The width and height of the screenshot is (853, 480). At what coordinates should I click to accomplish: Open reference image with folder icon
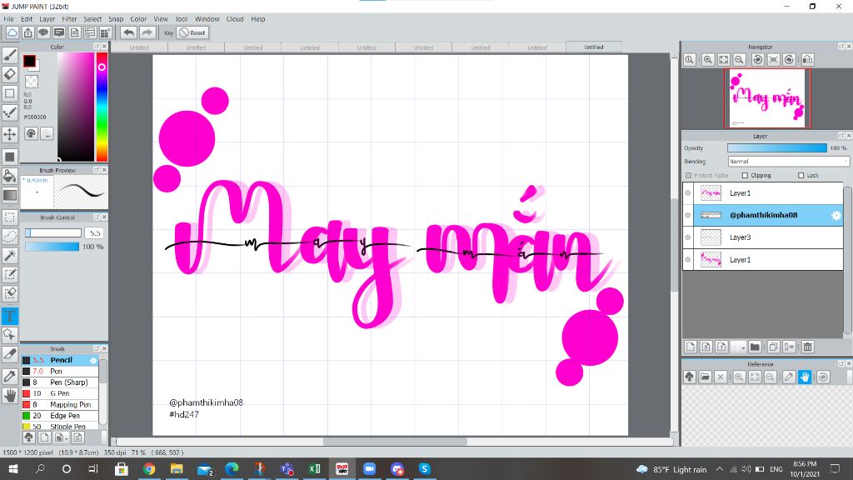(705, 377)
